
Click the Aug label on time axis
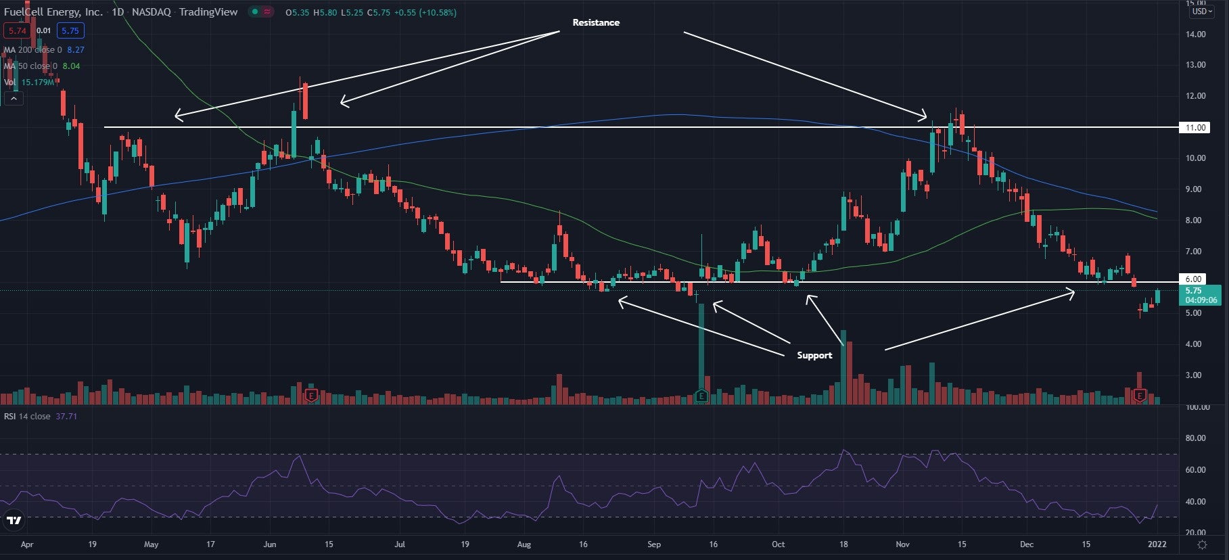[524, 544]
